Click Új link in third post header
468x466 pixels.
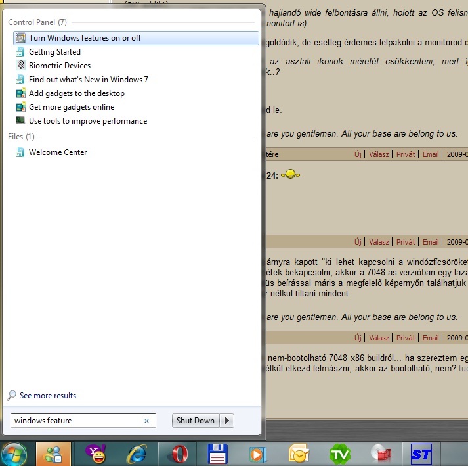pos(358,337)
